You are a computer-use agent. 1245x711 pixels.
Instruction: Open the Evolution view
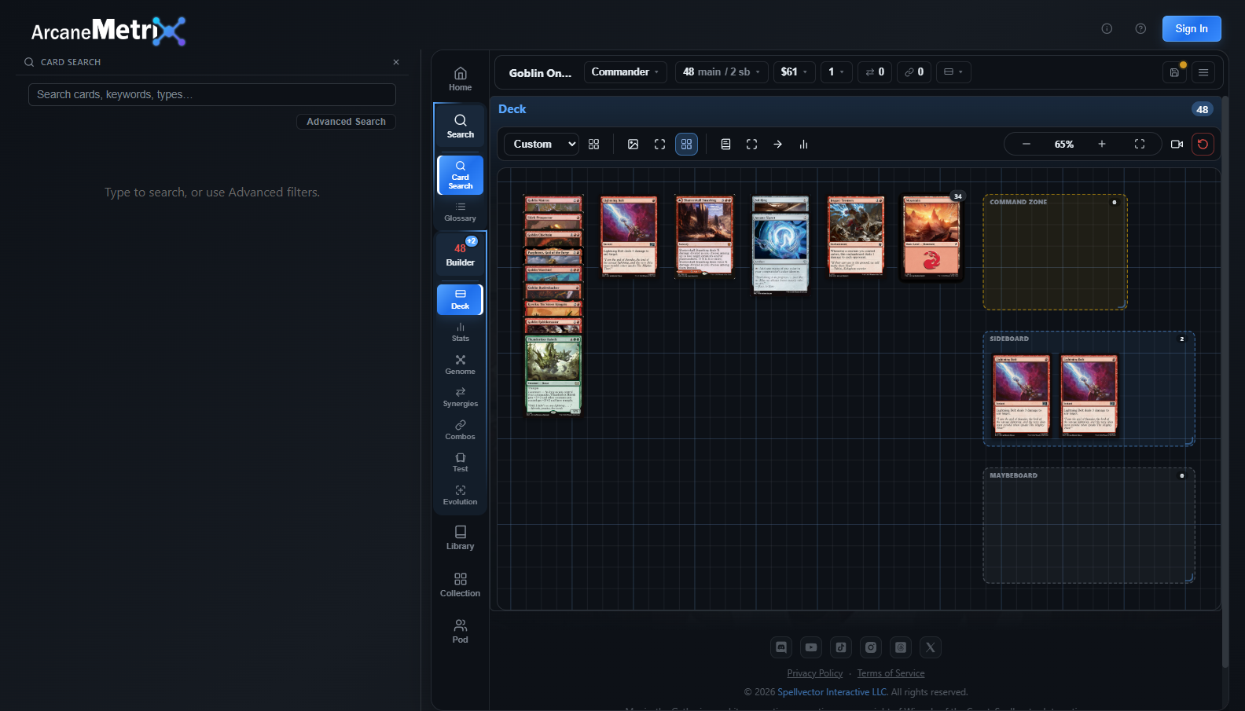pyautogui.click(x=460, y=495)
